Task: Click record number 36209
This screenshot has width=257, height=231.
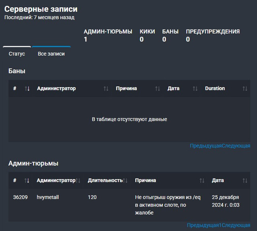Action: point(20,197)
